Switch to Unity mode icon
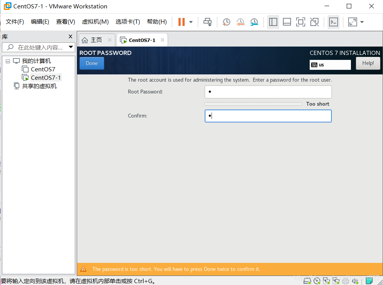The width and height of the screenshot is (383, 285). (x=315, y=22)
